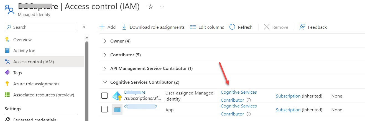Tick checkbox for the App row
The height and width of the screenshot is (121, 365).
pos(104,109)
